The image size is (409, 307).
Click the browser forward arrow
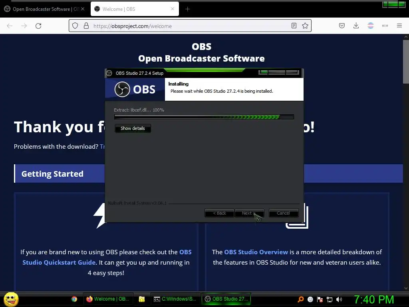tap(24, 26)
